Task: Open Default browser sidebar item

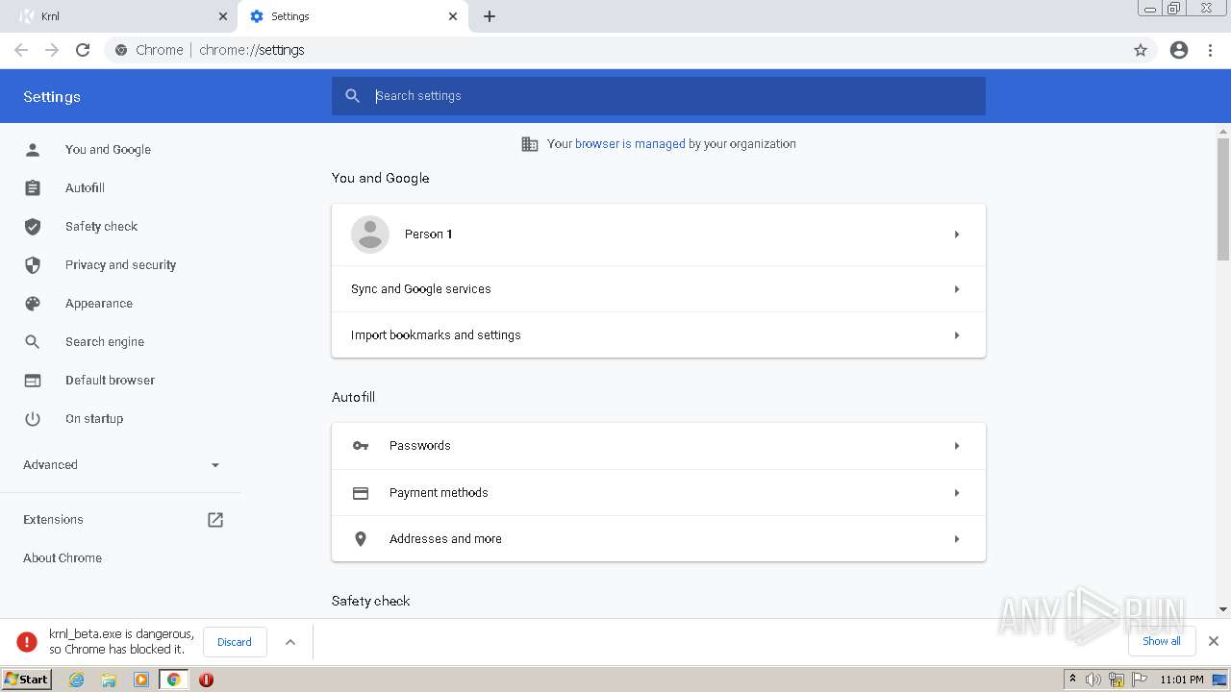Action: (x=110, y=381)
